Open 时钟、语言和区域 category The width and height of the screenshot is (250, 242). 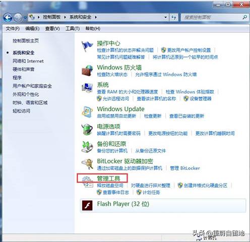(30, 102)
